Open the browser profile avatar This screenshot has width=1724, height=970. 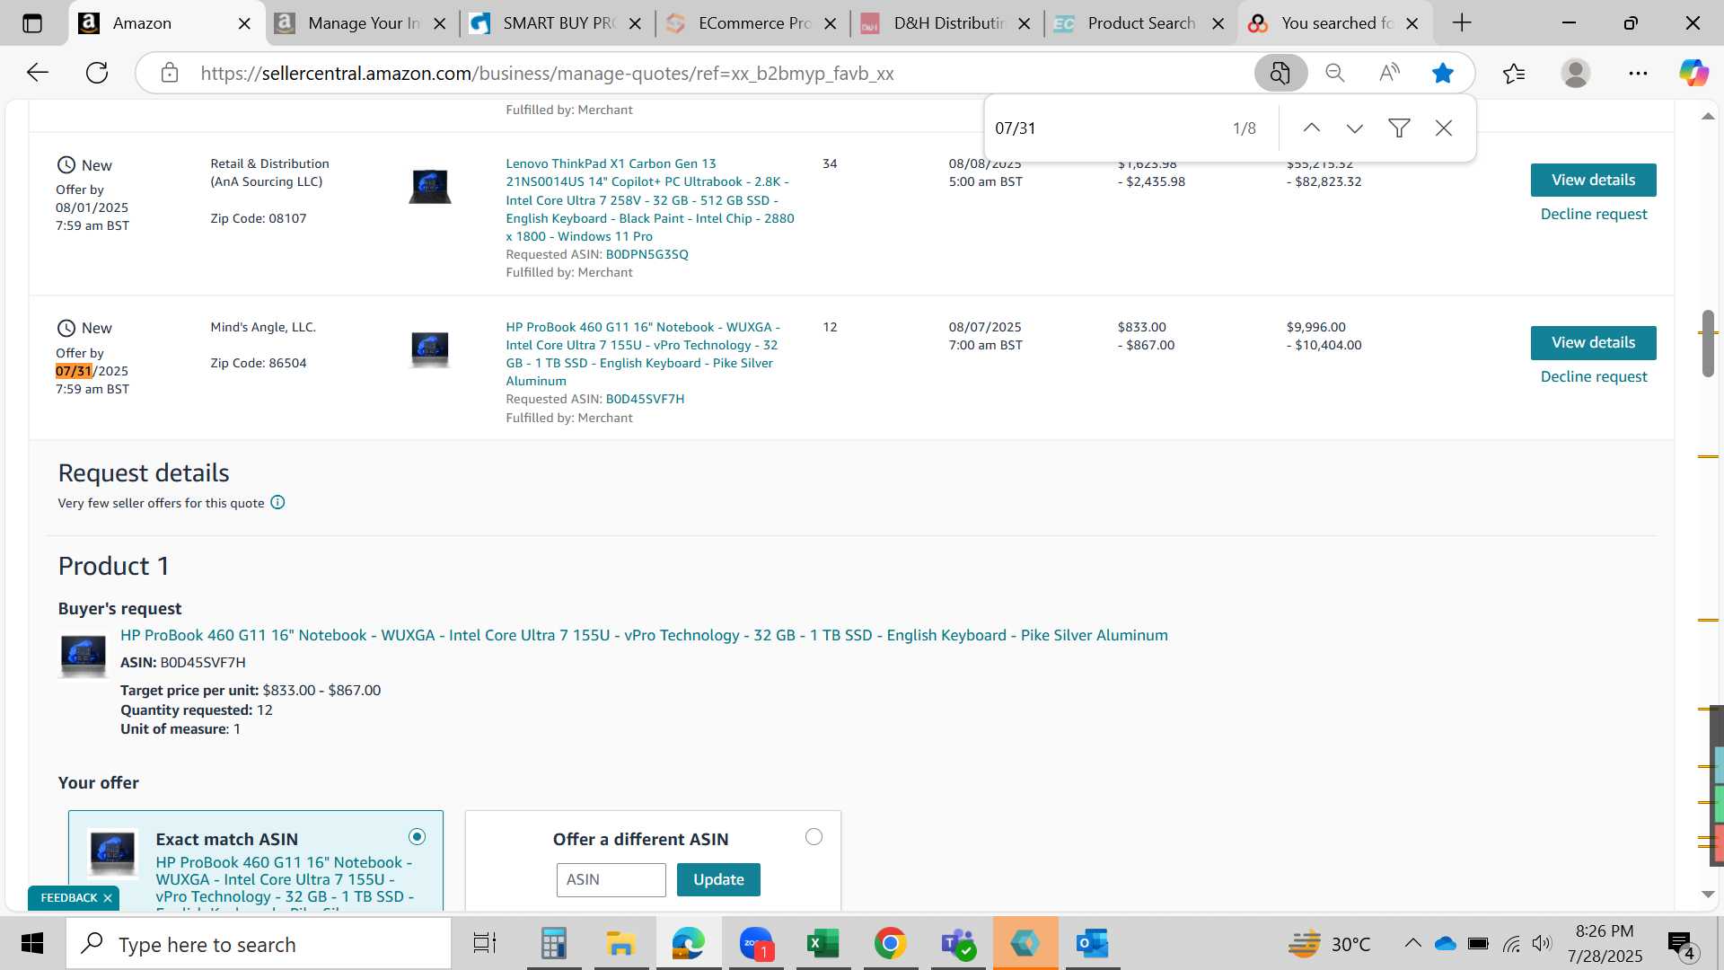click(1576, 73)
